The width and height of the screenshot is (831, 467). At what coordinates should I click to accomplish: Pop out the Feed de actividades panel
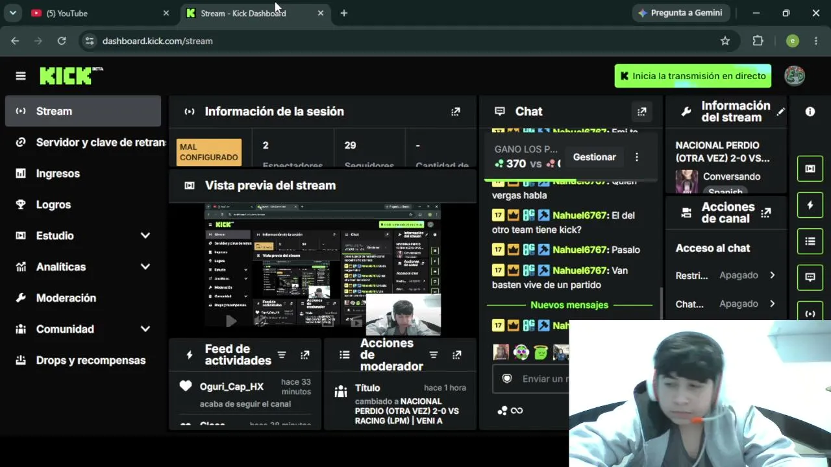point(305,355)
